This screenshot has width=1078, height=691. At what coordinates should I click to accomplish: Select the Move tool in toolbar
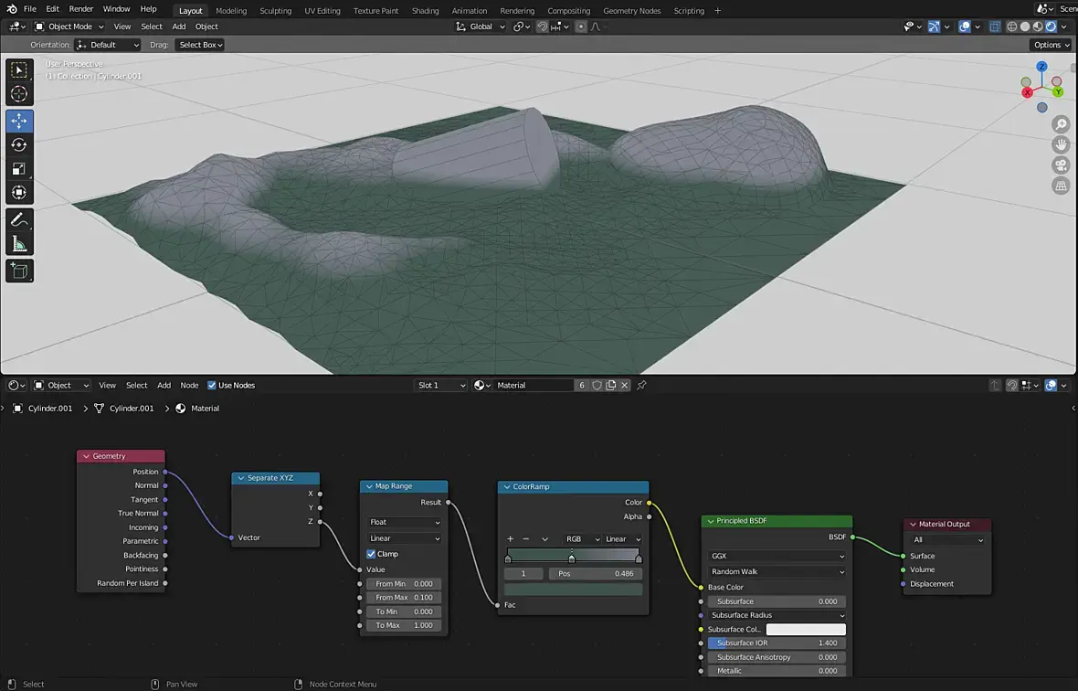coord(19,122)
